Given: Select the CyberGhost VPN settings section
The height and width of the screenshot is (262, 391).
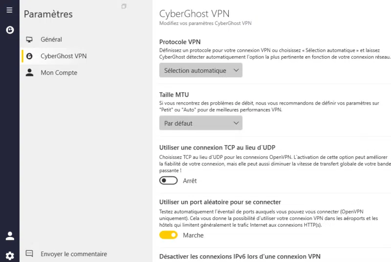Looking at the screenshot, I should pos(64,56).
